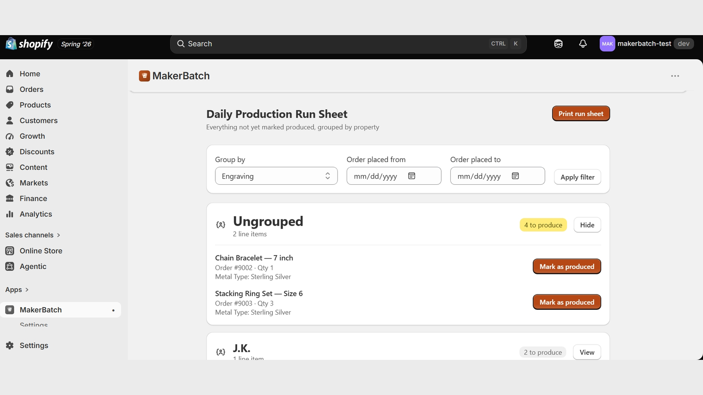This screenshot has width=703, height=395.
Task: Click the Order placed to date field
Action: [497, 176]
